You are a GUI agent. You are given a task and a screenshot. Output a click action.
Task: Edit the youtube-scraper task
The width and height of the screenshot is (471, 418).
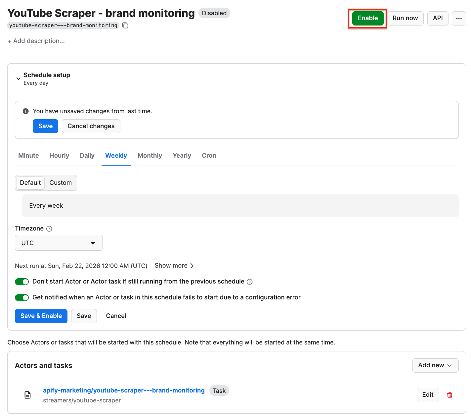point(428,395)
